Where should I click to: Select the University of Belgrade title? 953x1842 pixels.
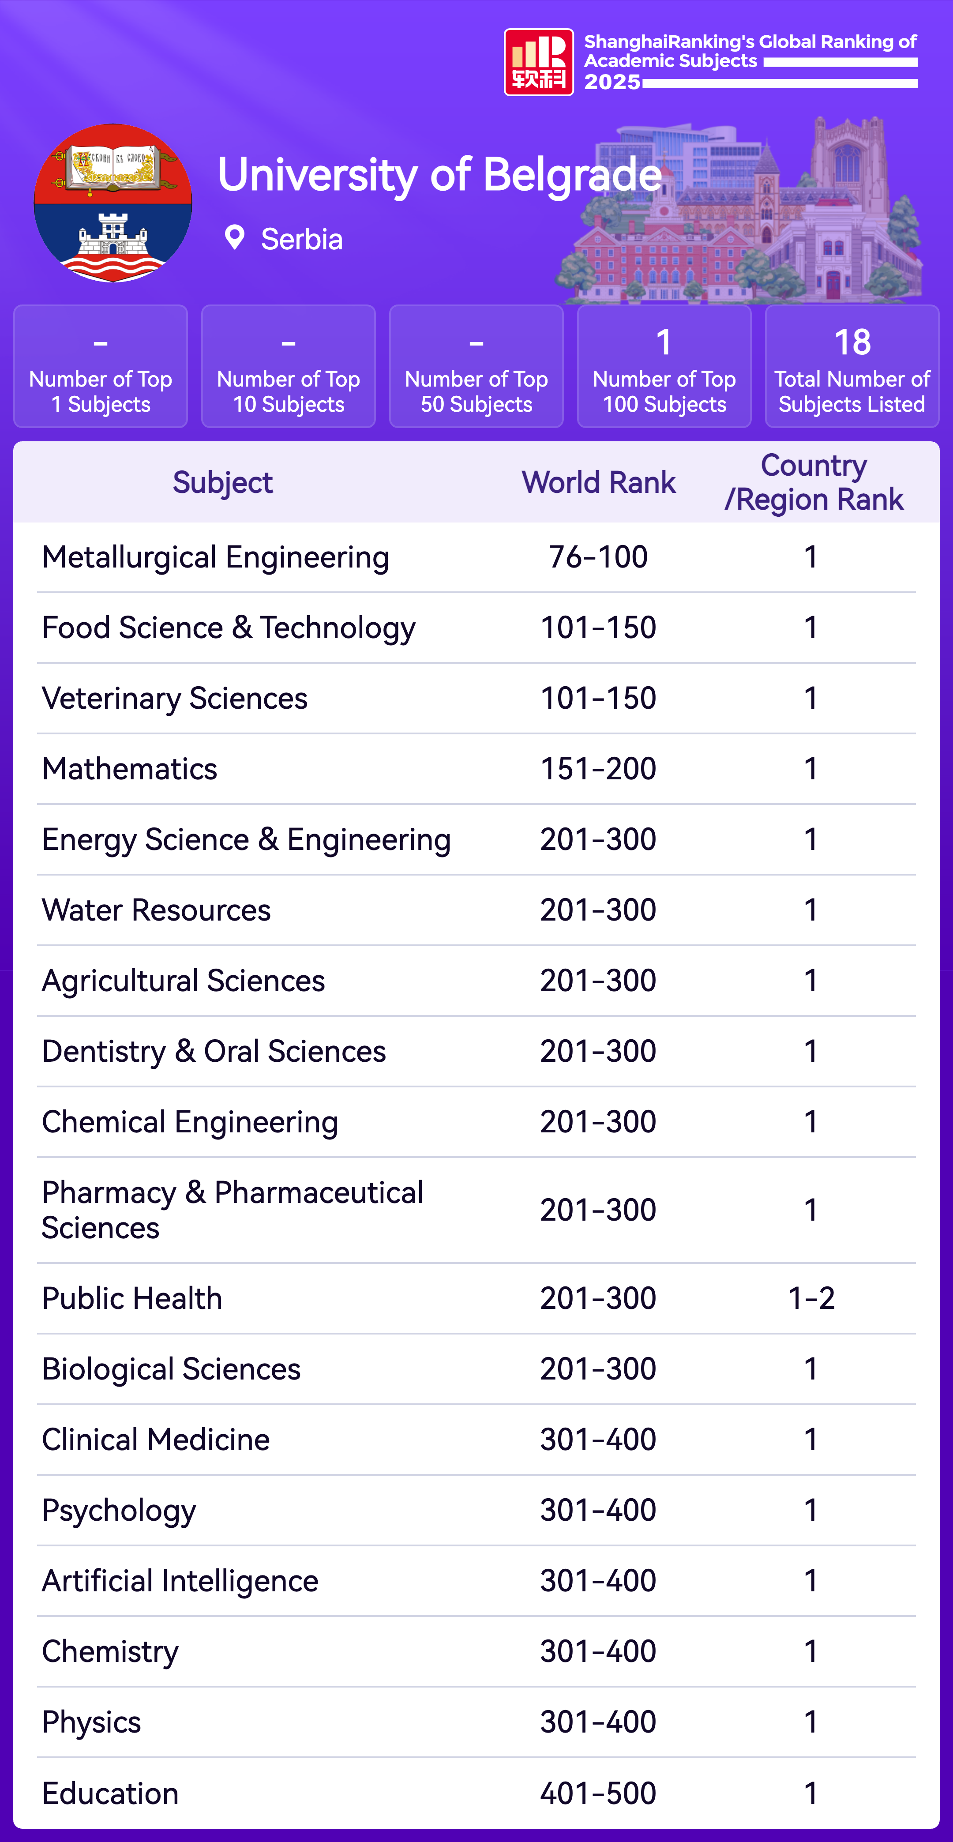click(x=440, y=174)
